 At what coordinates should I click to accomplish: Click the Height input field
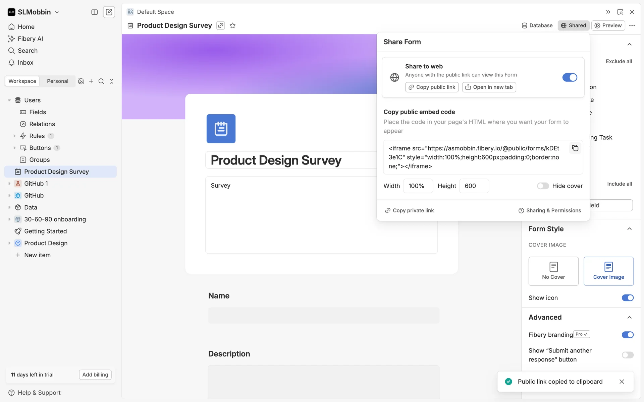(474, 186)
